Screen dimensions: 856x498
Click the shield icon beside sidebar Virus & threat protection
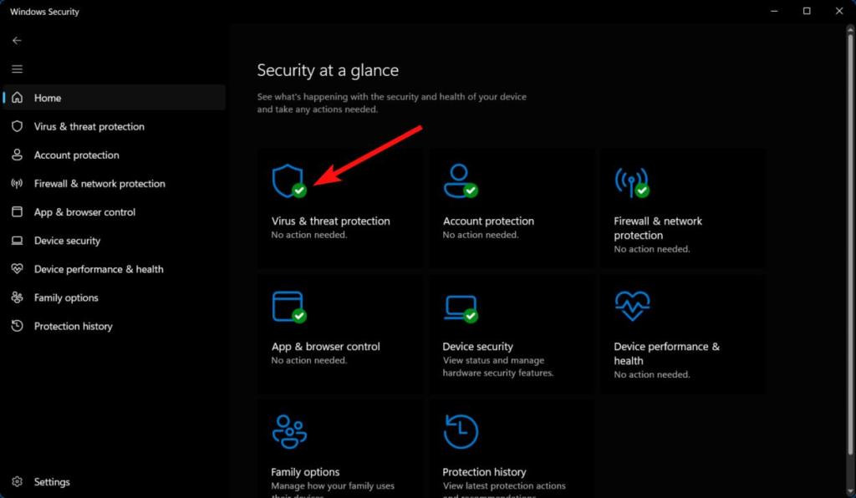point(18,126)
